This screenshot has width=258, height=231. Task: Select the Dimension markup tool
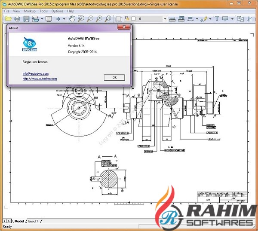190,19
